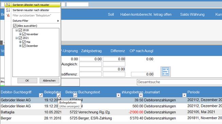Expand the Dezember tree node
Image resolution: width=222 pixels, height=124 pixels.
coord(20,46)
